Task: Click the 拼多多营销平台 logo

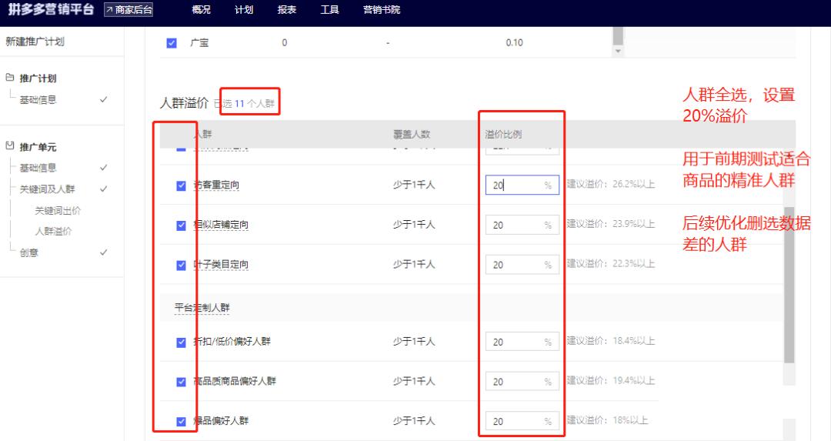Action: 51,10
